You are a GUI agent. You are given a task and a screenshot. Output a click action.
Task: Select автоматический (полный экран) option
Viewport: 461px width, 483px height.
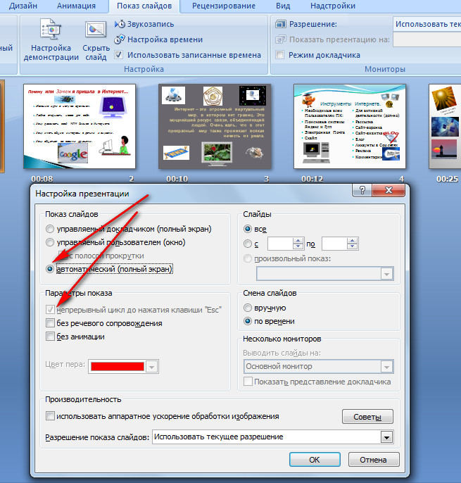point(49,269)
